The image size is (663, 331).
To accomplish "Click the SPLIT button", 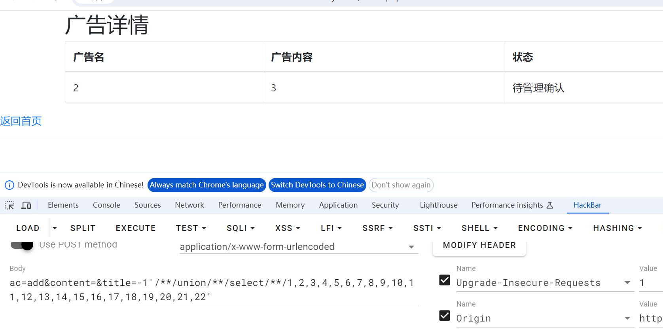I will tap(83, 228).
